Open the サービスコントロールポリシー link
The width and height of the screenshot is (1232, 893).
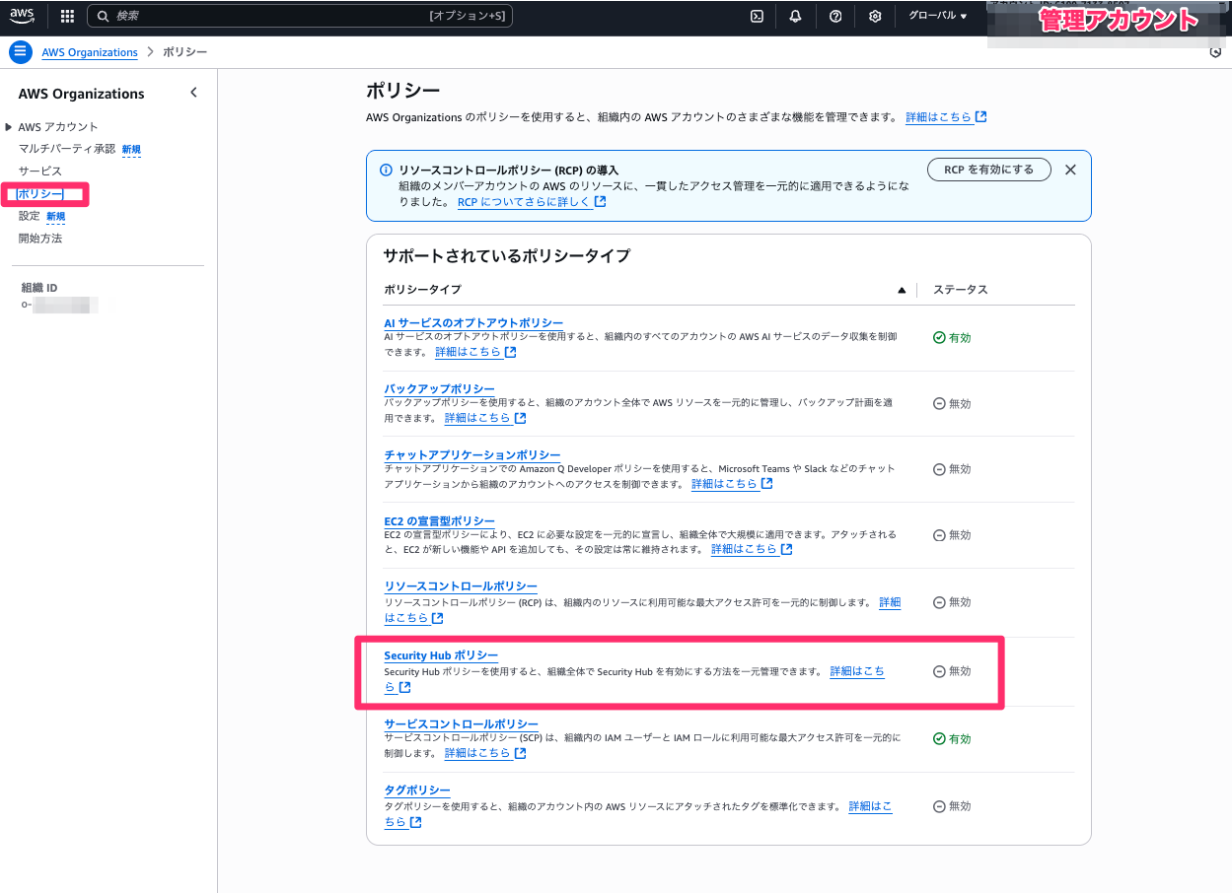point(461,724)
